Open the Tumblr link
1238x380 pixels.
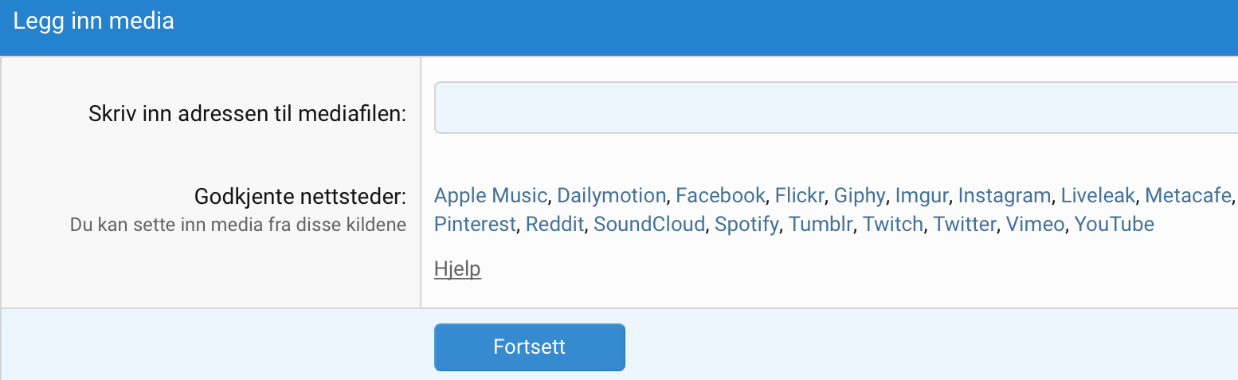821,224
